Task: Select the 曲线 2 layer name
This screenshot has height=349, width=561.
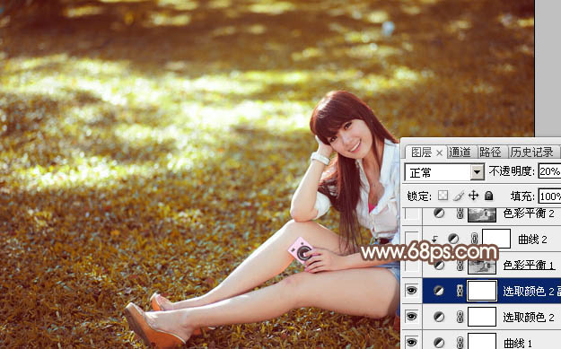Action: tap(532, 240)
